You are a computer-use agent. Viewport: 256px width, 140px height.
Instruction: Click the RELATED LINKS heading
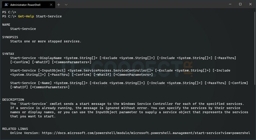tap(15, 129)
